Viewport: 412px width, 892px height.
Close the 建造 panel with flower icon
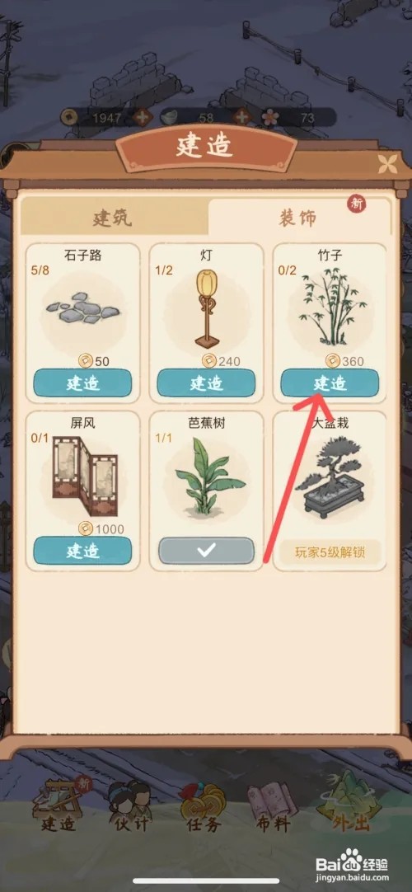[389, 164]
